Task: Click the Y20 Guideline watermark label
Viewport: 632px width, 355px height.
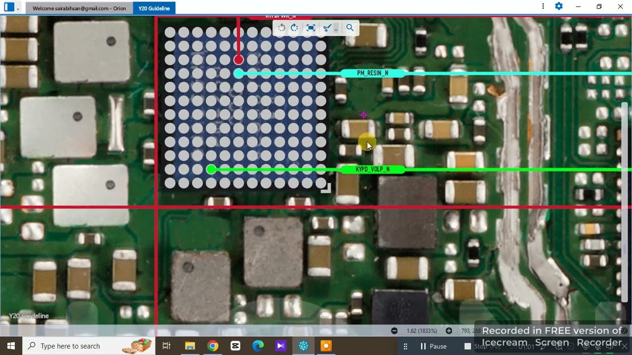Action: (29, 316)
